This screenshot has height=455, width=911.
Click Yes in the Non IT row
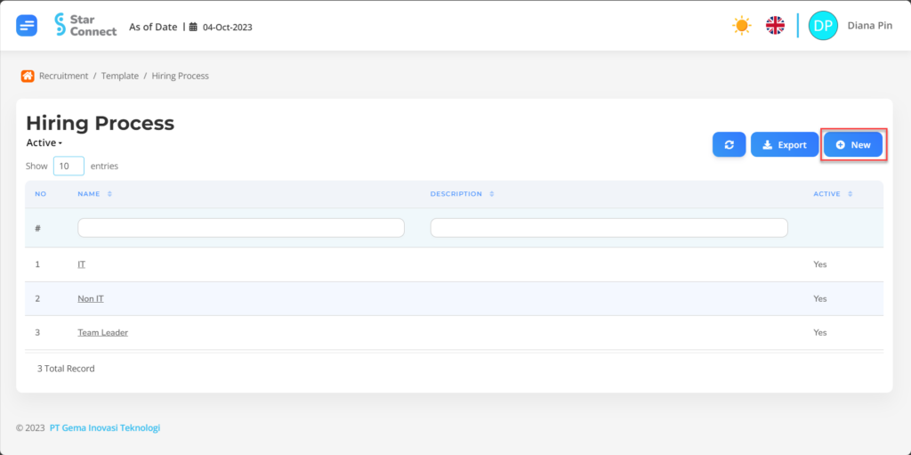pos(819,298)
